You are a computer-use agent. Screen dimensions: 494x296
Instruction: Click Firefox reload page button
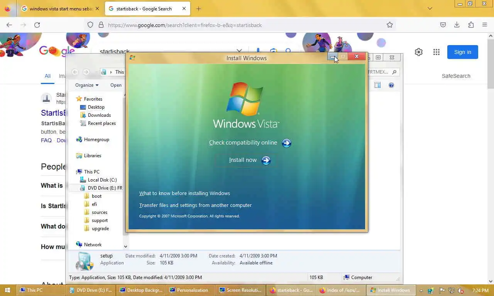click(x=37, y=25)
